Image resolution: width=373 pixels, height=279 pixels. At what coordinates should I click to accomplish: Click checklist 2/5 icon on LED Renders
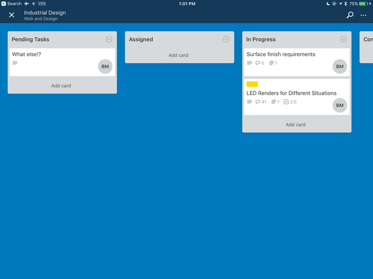pyautogui.click(x=290, y=102)
